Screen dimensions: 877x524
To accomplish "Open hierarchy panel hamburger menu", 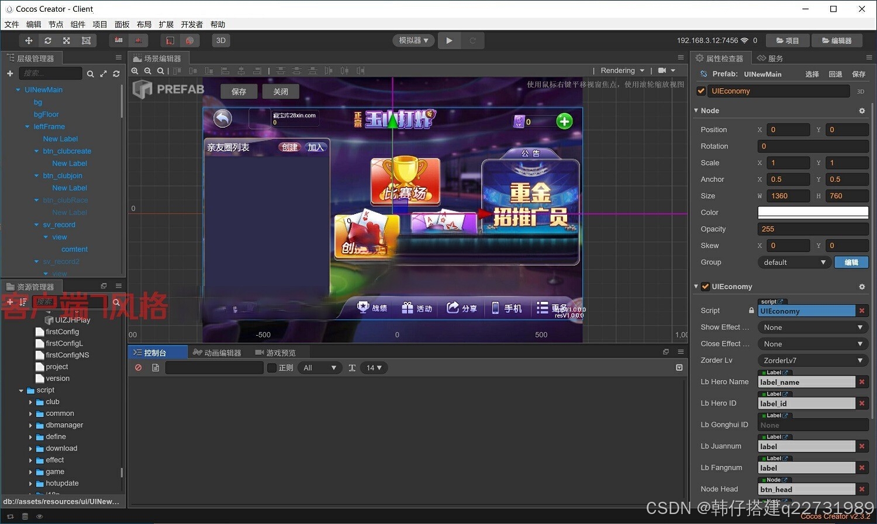I will (x=119, y=57).
